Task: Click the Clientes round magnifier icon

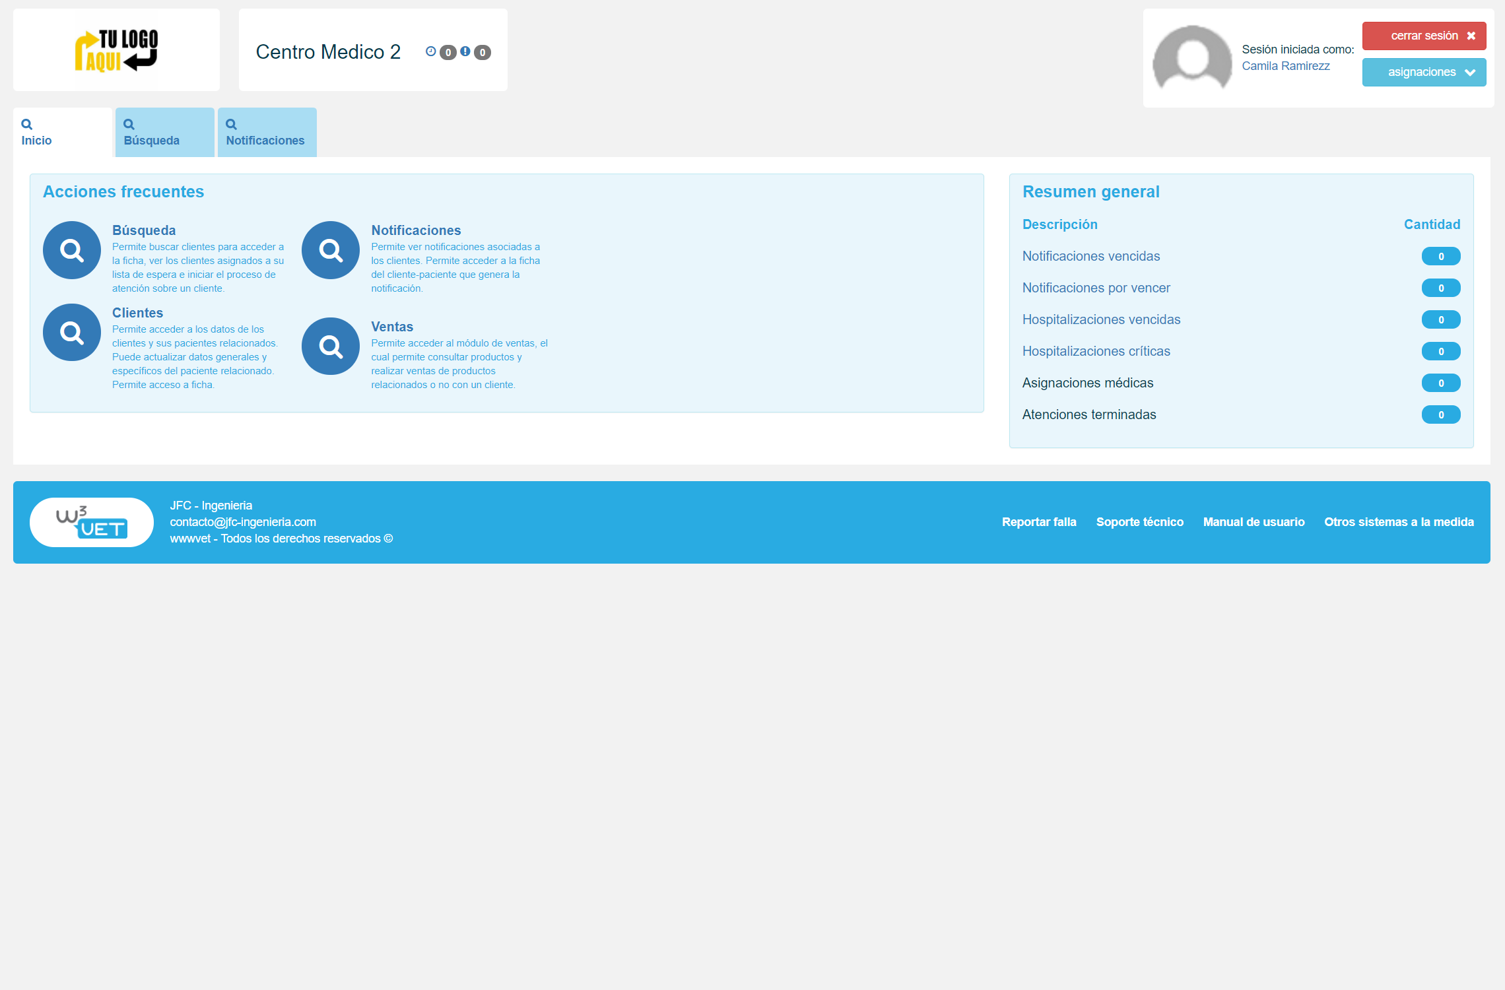Action: [71, 333]
